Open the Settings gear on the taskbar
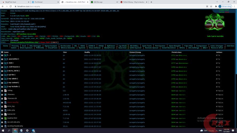 click(27, 130)
